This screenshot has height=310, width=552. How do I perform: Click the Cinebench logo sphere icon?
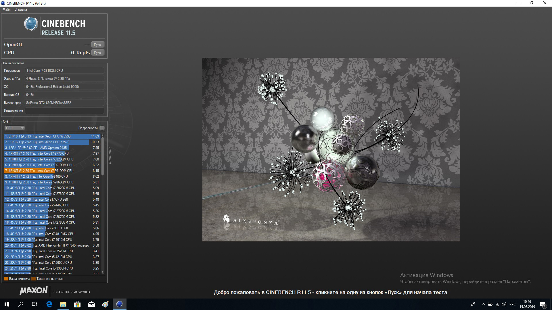[31, 24]
